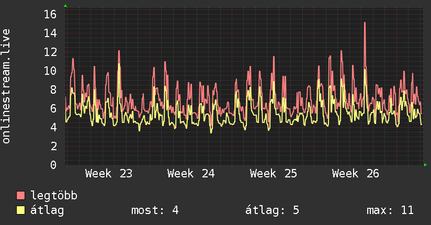431x225 pixels.
Task: Click the 10 y-axis tick label
Action: [50, 71]
